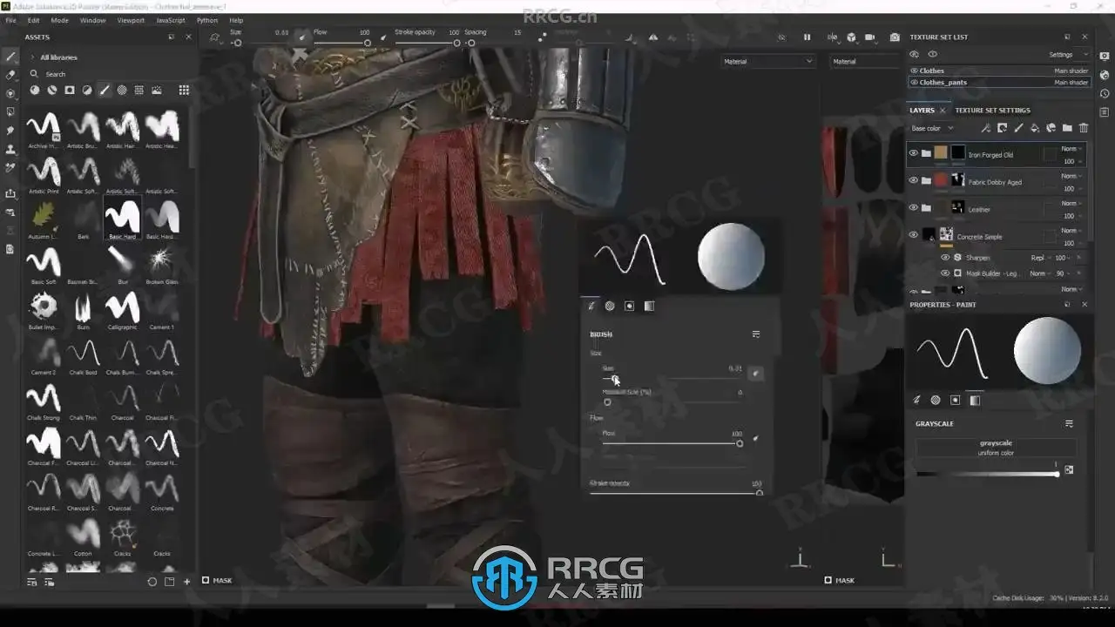Open the Python menu

pyautogui.click(x=207, y=20)
